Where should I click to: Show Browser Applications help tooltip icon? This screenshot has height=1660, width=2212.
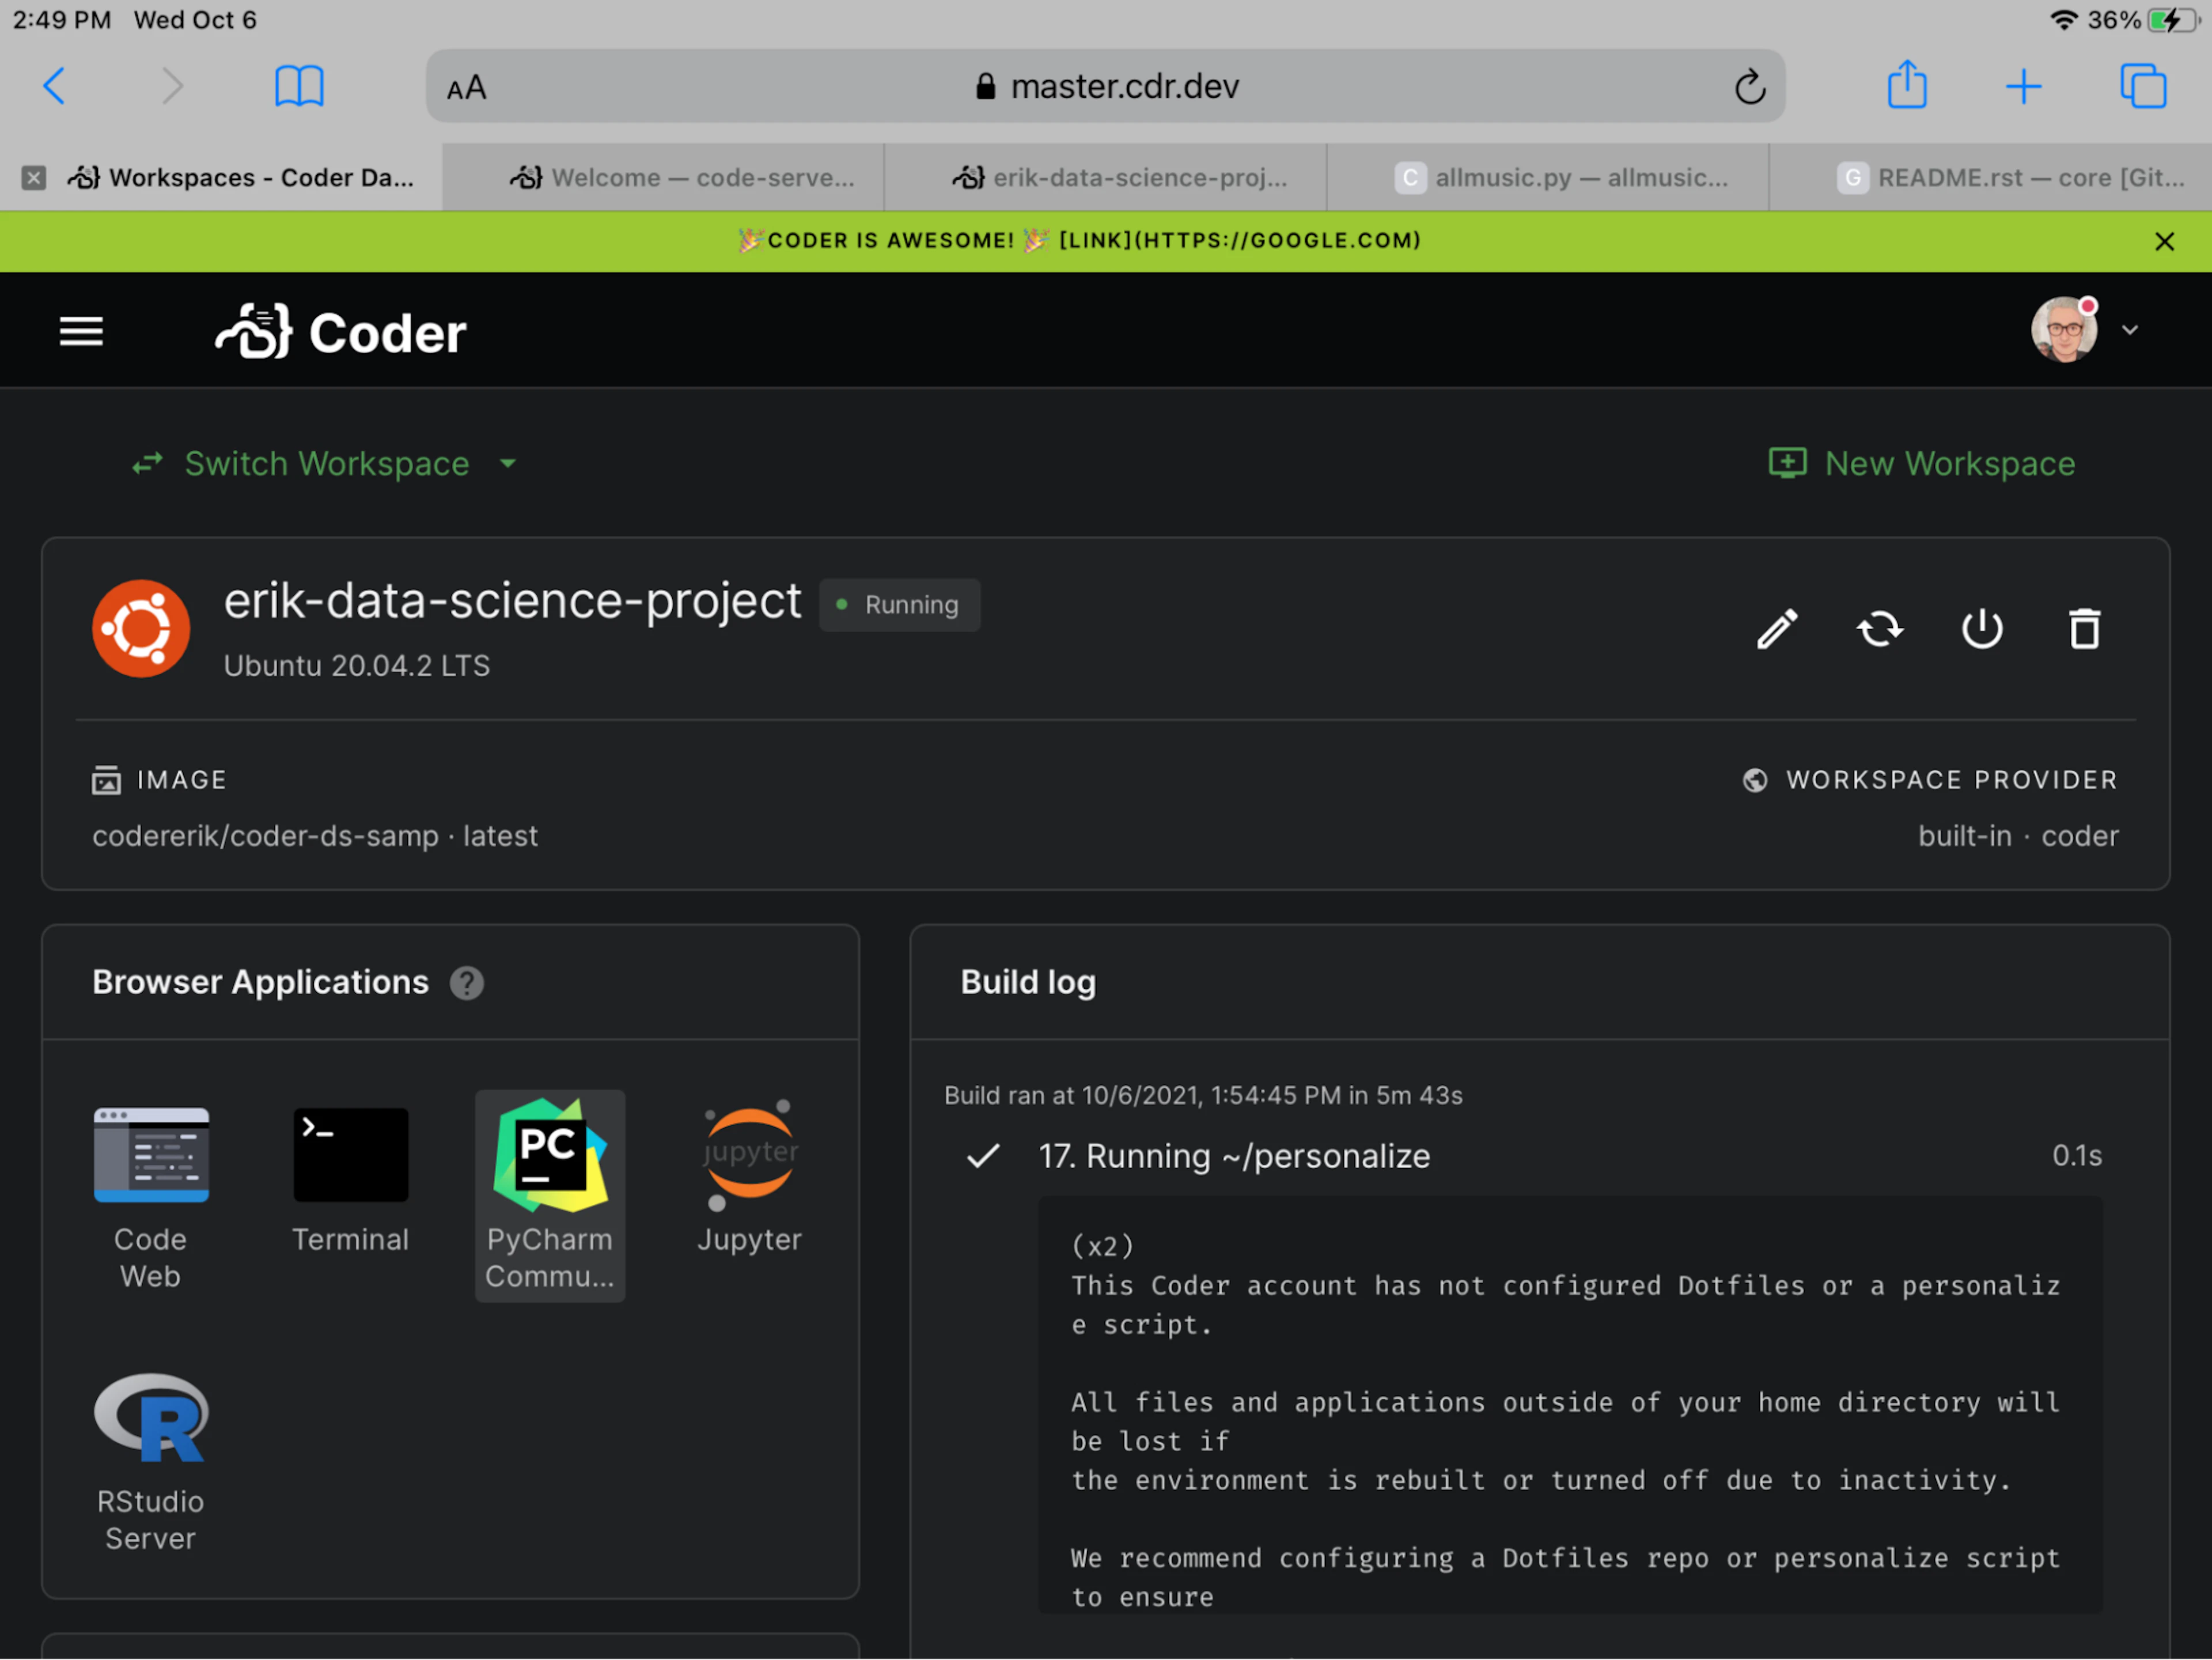click(x=467, y=983)
